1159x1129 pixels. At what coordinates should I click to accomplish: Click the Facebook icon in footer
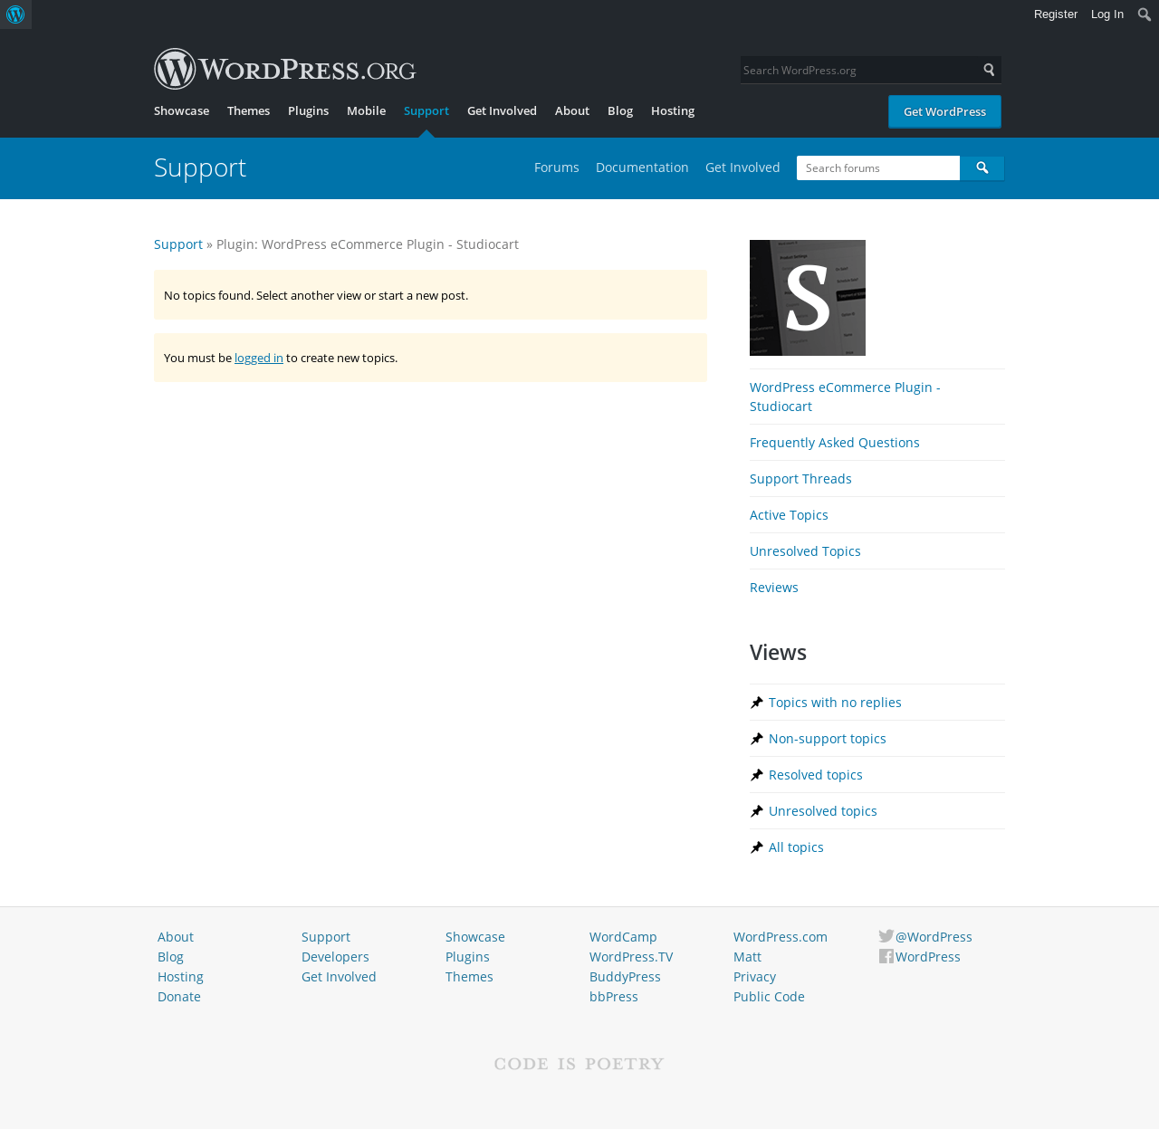(886, 956)
